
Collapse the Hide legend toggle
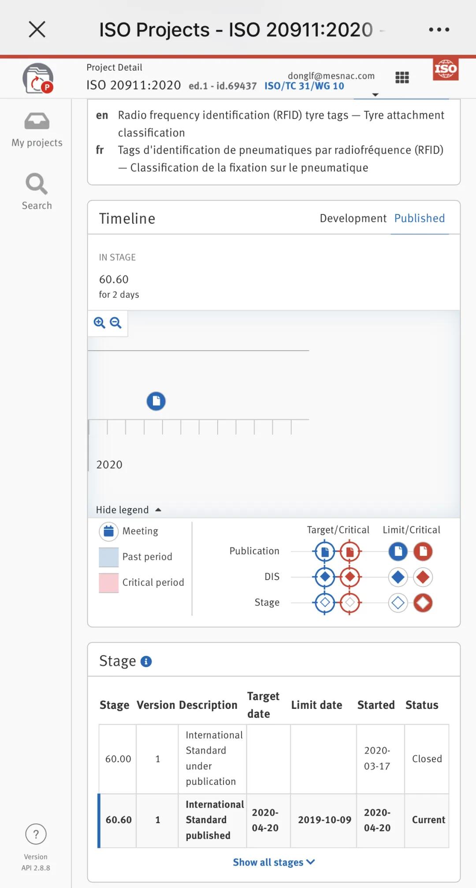click(x=128, y=510)
